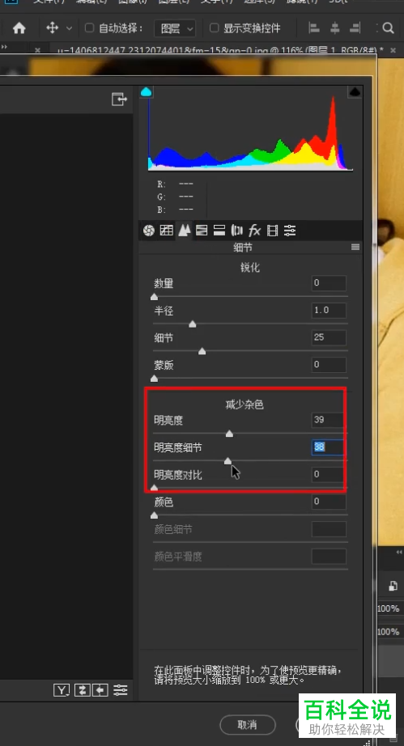Toggle highlight clipping warning in histogram
This screenshot has height=746, width=404.
355,91
